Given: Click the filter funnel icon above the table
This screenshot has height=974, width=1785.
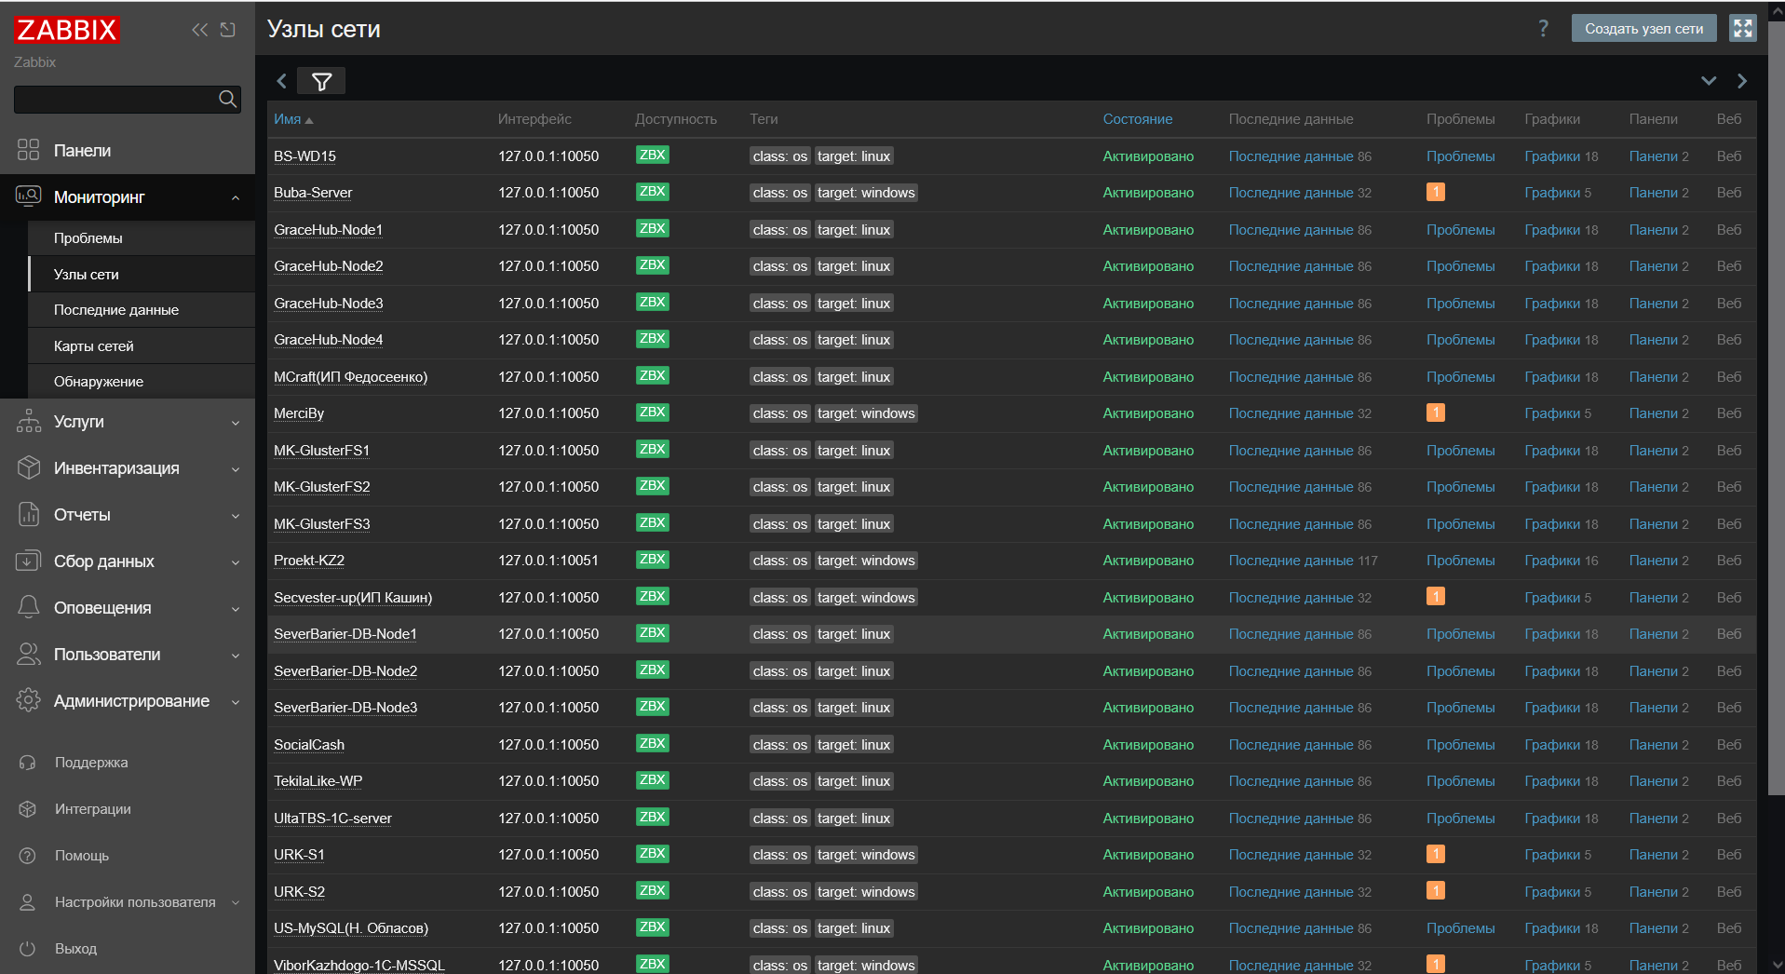Looking at the screenshot, I should pos(321,80).
